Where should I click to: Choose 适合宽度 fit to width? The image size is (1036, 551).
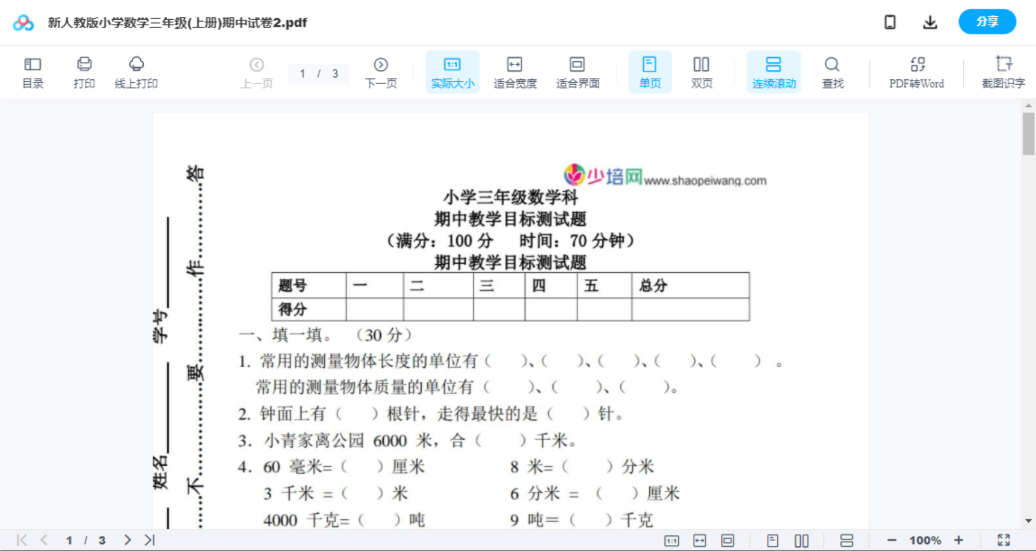tap(515, 72)
